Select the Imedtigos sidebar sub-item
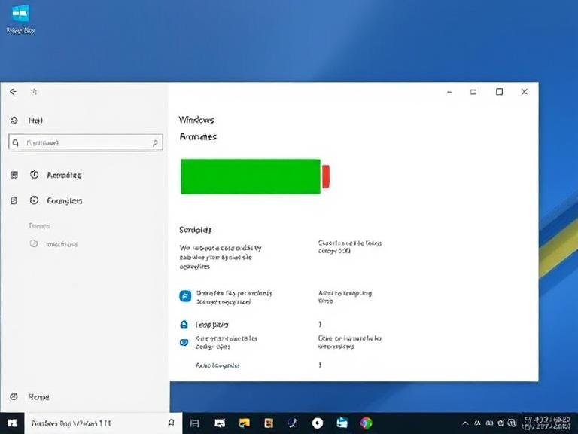The height and width of the screenshot is (434, 578). tap(62, 244)
